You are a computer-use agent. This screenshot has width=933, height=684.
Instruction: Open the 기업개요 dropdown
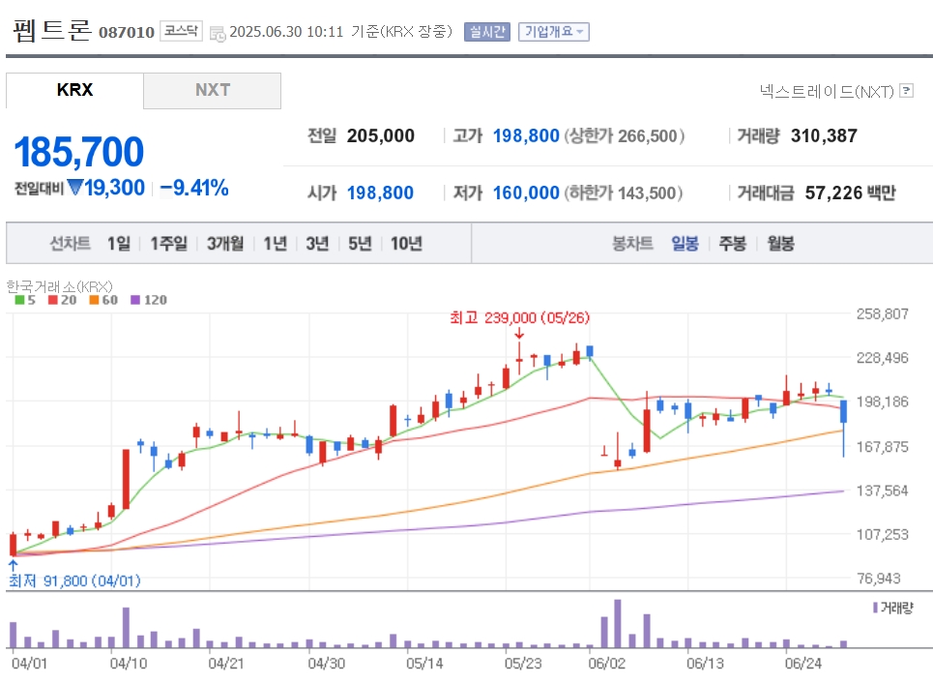[554, 32]
